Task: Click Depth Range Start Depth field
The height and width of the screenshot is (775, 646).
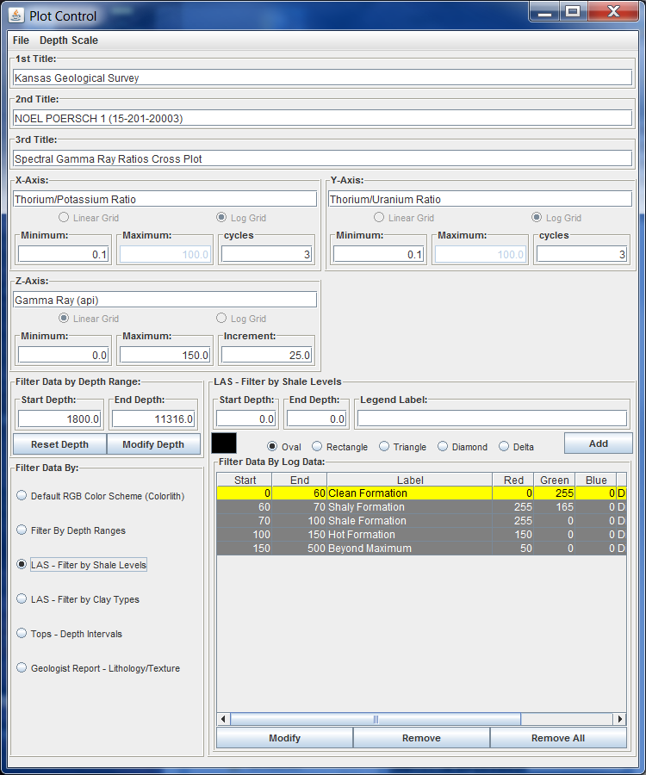Action: (59, 418)
